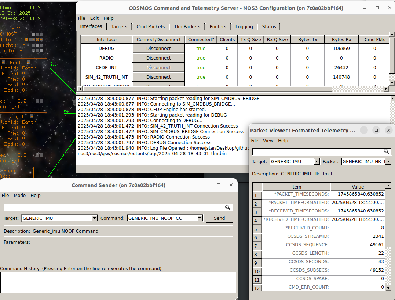395x300 pixels.
Task: Click the 140748 Bytes Rx cell
Action: [x=341, y=77]
